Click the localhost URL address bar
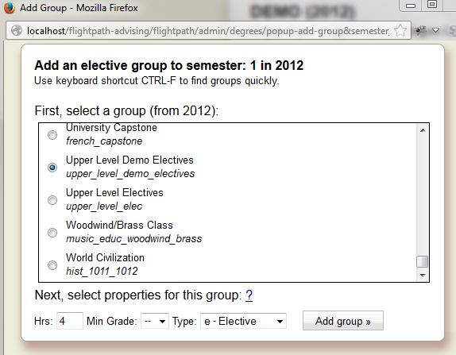Image resolution: width=456 pixels, height=355 pixels. [208, 30]
